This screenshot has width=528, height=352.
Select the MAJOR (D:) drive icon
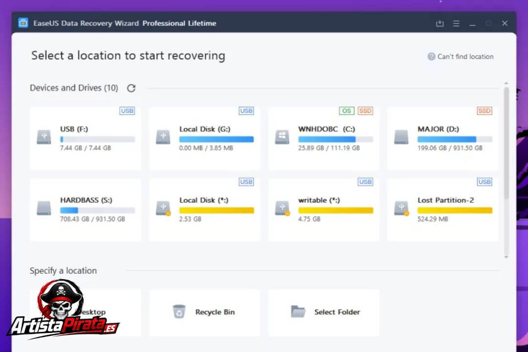pos(401,137)
